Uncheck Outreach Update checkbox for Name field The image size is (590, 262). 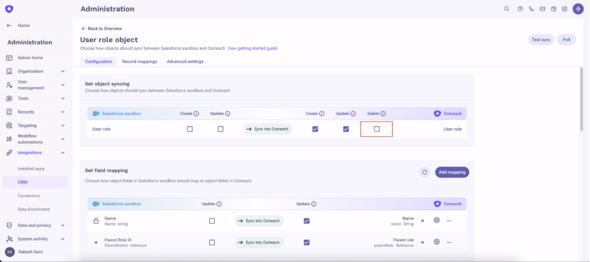point(307,221)
